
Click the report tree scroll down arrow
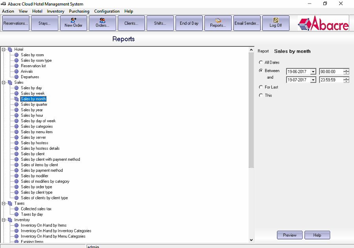(251, 240)
